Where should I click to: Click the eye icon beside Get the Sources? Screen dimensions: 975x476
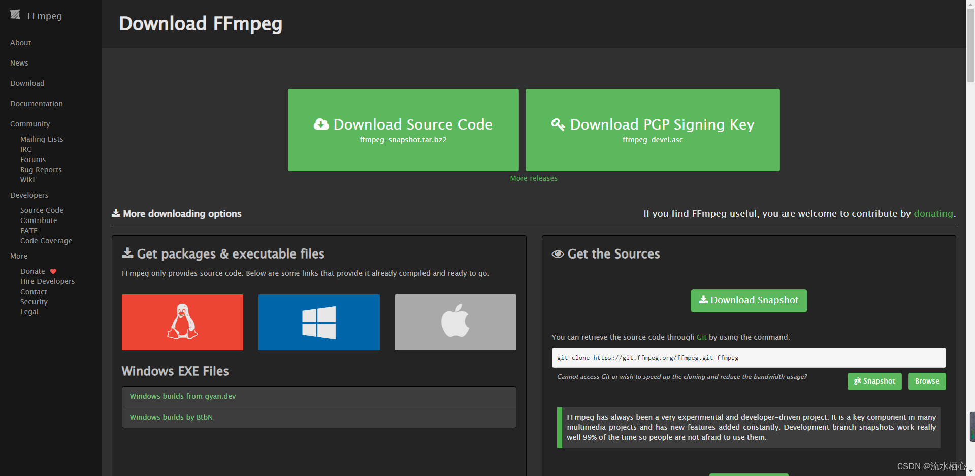click(x=558, y=254)
